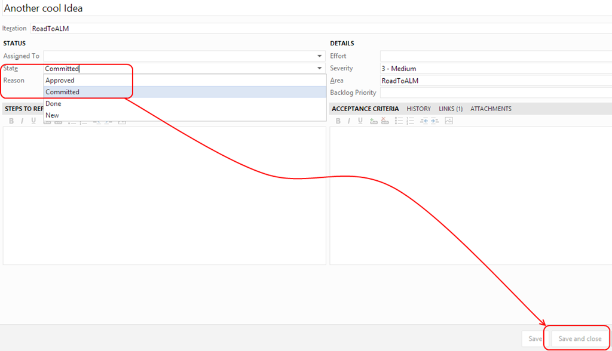The image size is (612, 351).
Task: Decrease indent in Acceptance Criteria editor
Action: [424, 121]
